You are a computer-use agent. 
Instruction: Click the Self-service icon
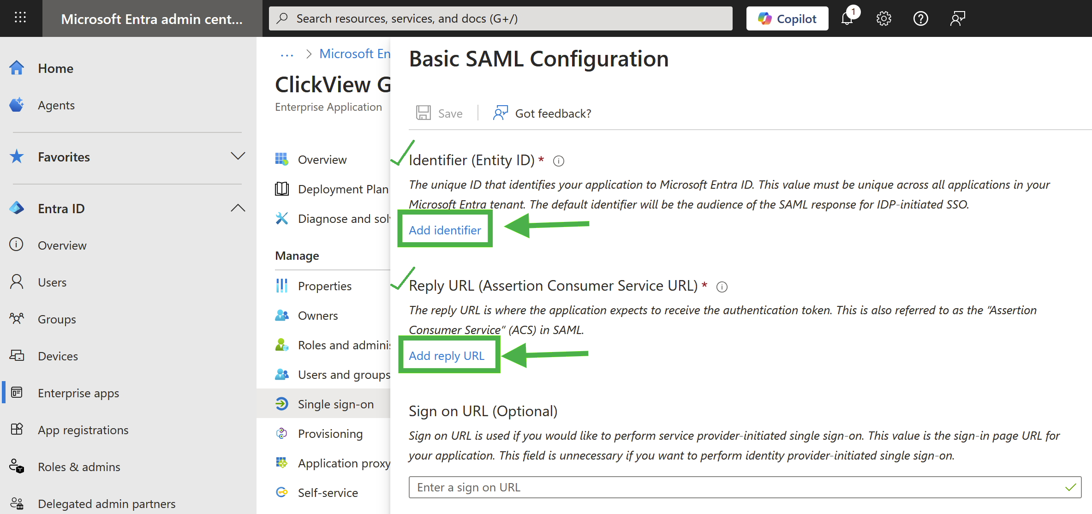[282, 492]
